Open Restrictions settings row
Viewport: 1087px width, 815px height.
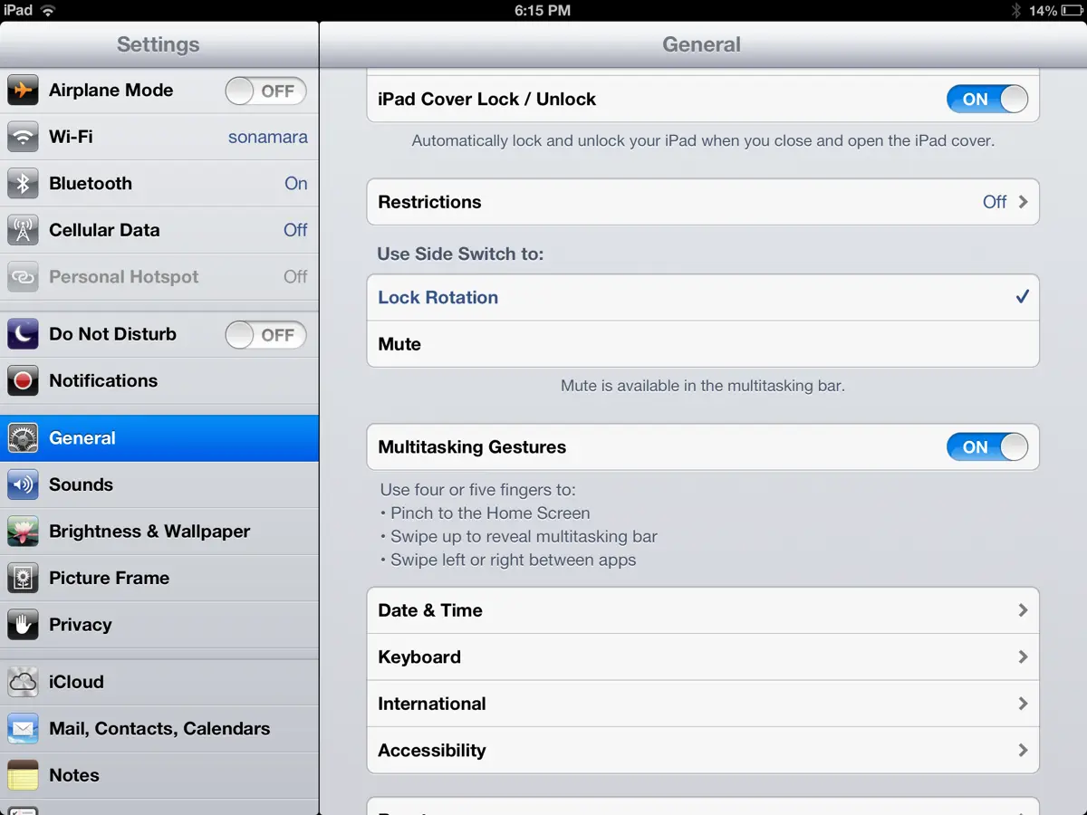point(702,202)
